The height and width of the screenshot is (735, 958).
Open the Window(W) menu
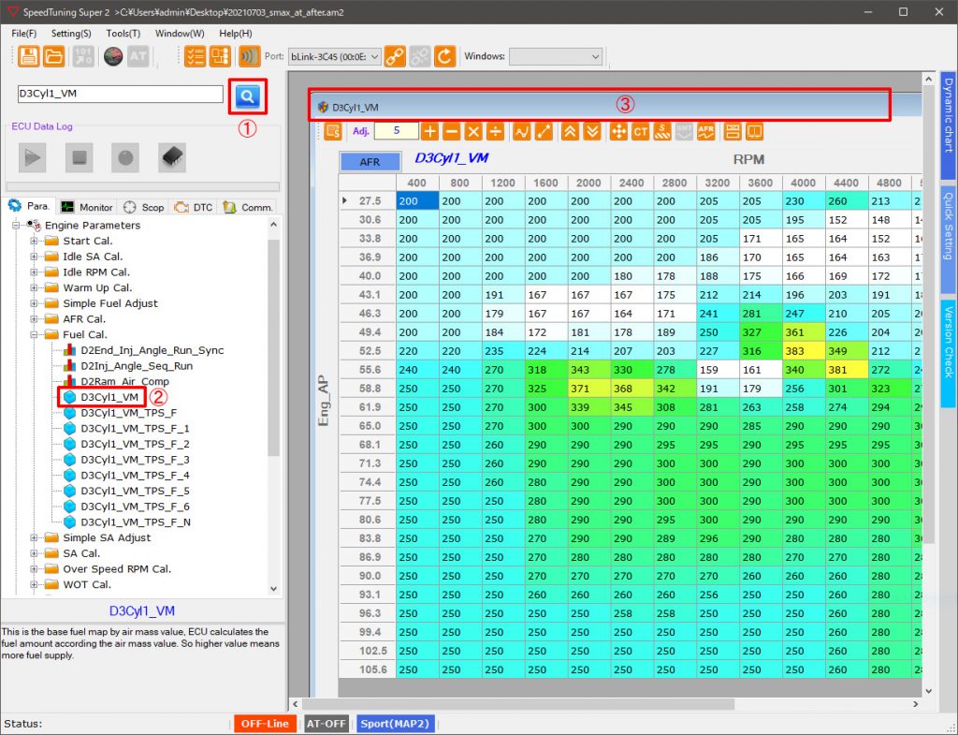click(180, 34)
